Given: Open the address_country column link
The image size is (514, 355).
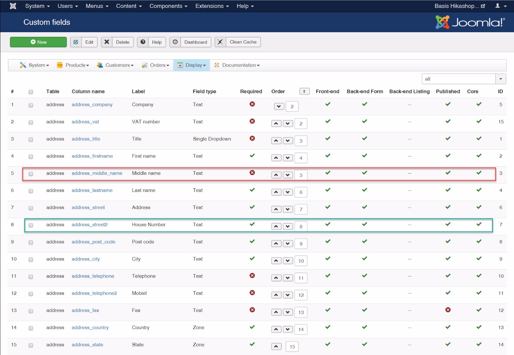Looking at the screenshot, I should [90, 327].
